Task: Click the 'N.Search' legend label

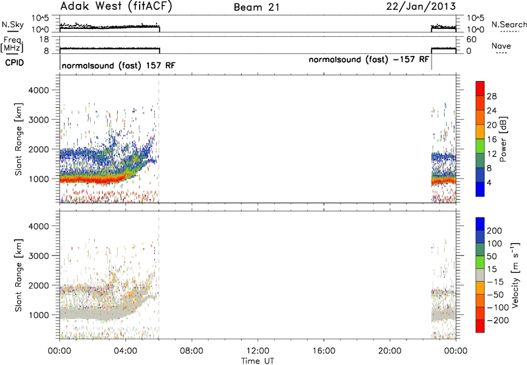Action: 509,24
